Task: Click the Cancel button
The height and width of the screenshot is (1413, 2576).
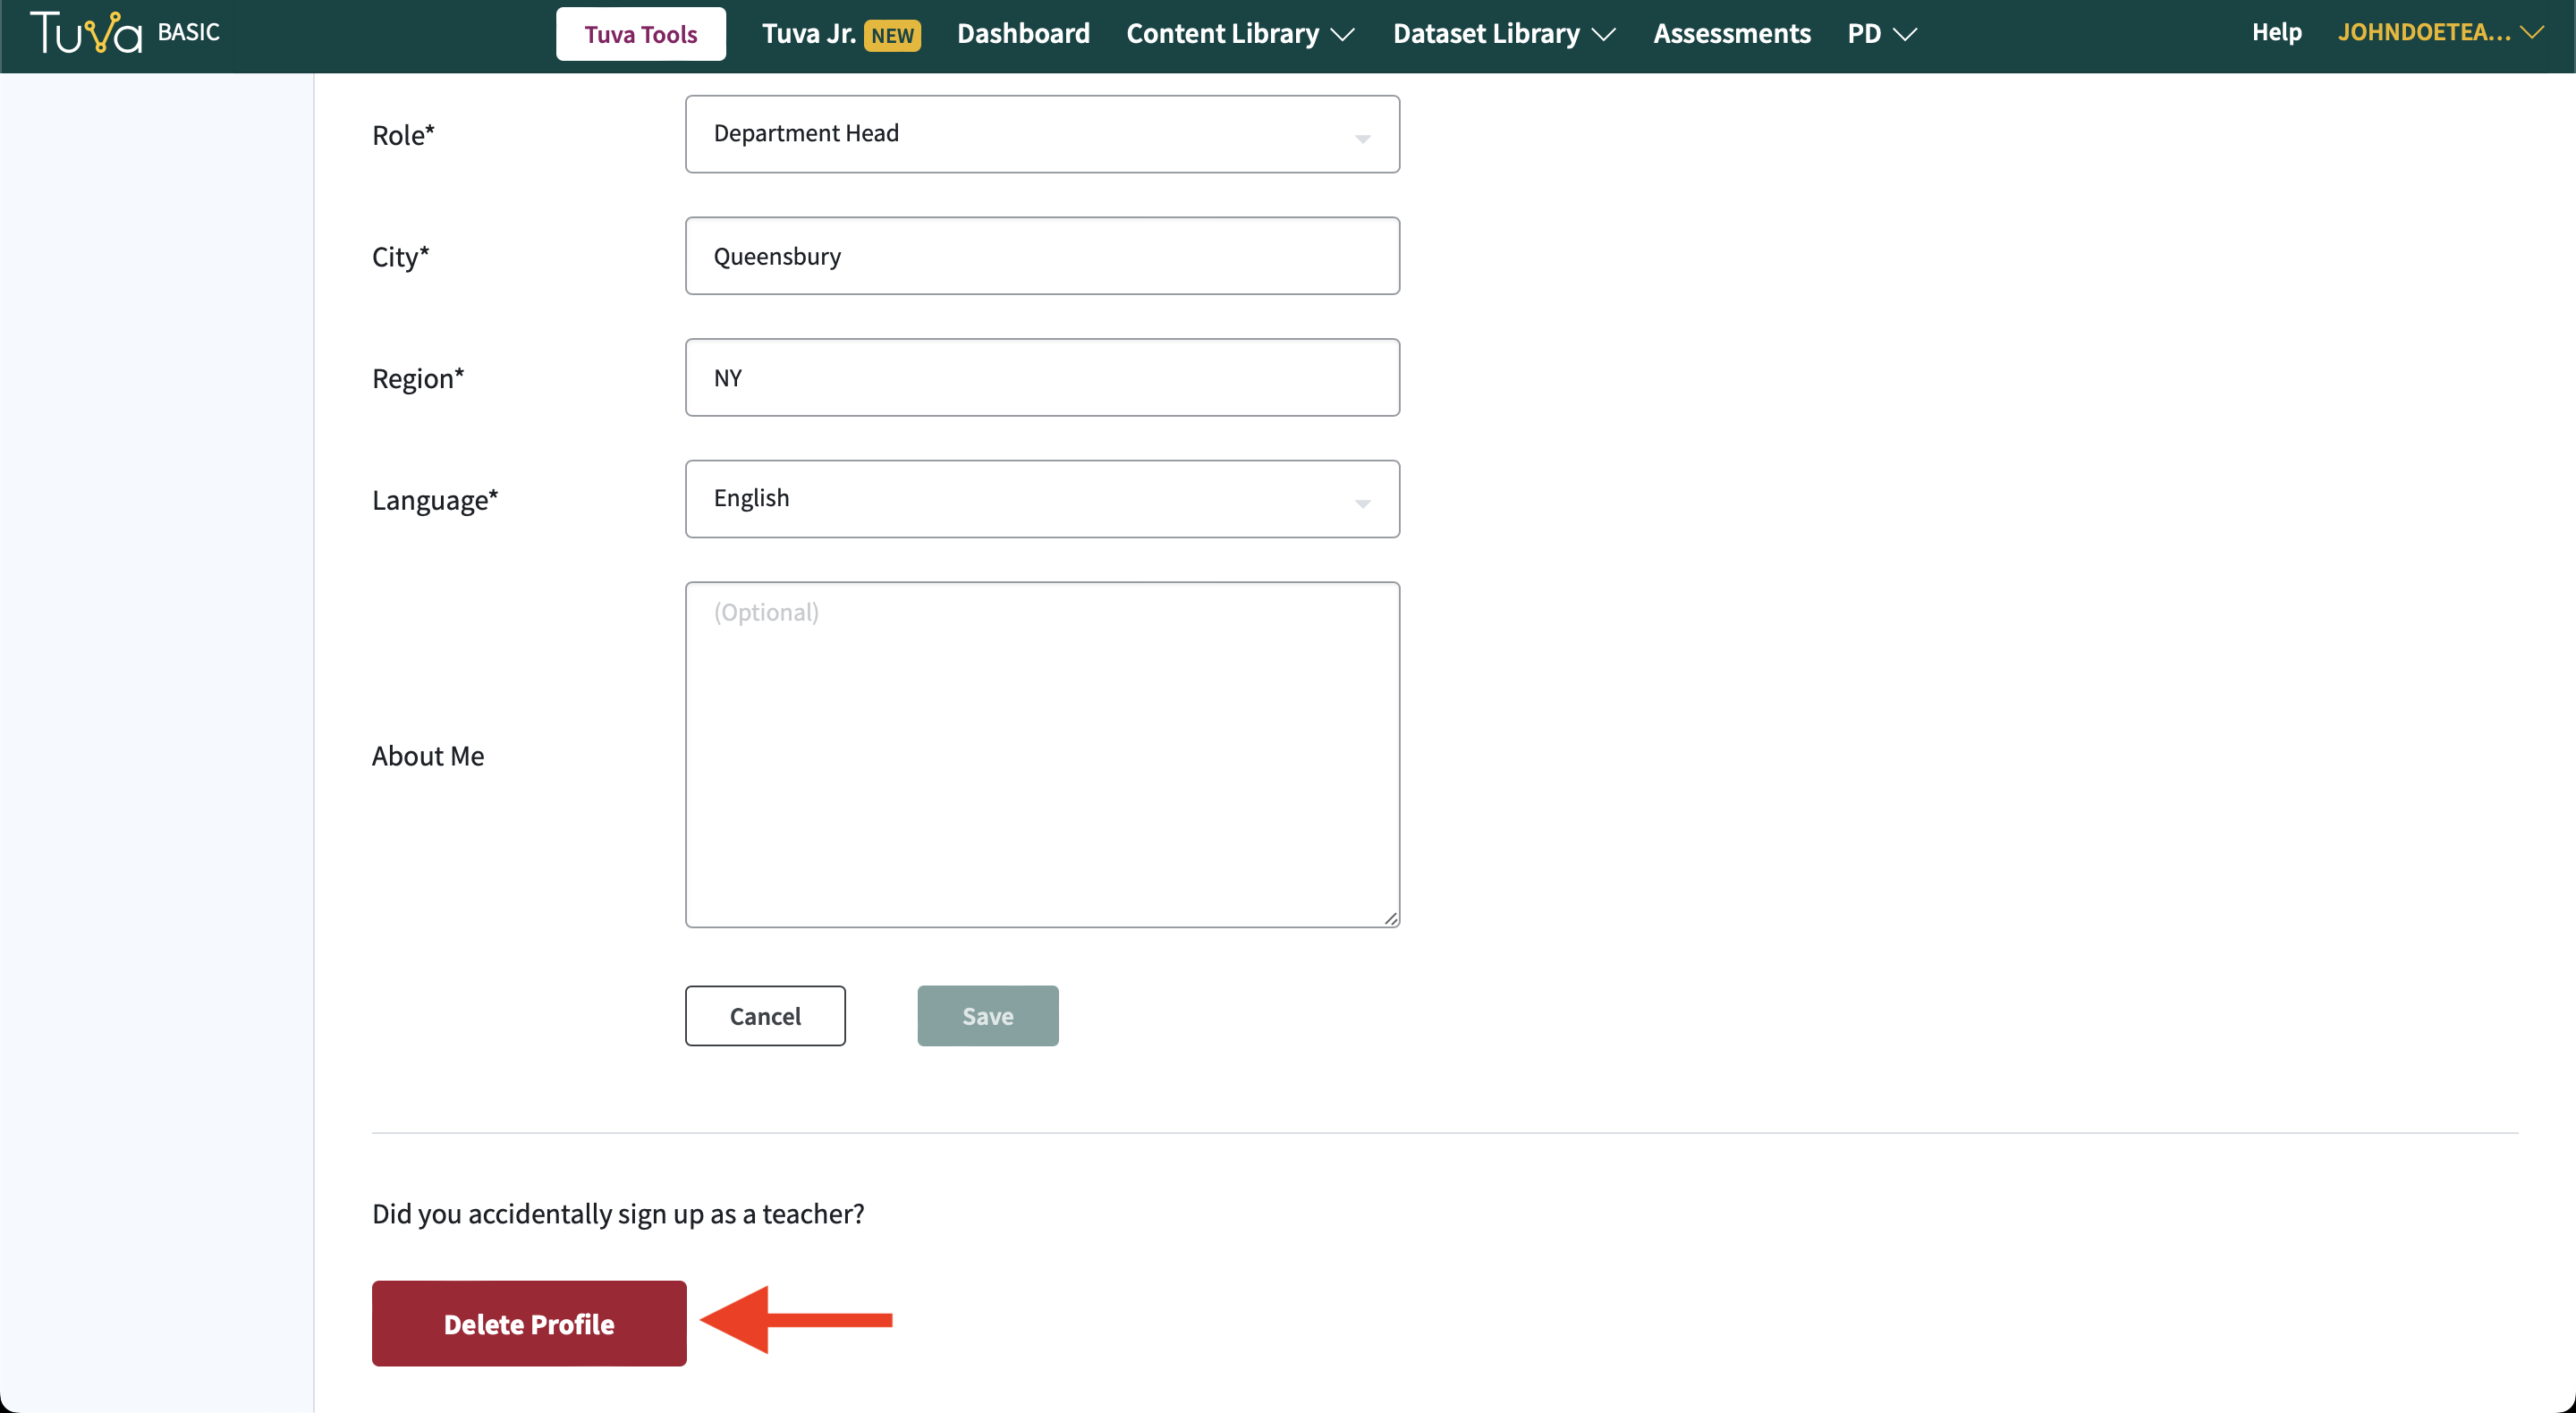Action: (765, 1016)
